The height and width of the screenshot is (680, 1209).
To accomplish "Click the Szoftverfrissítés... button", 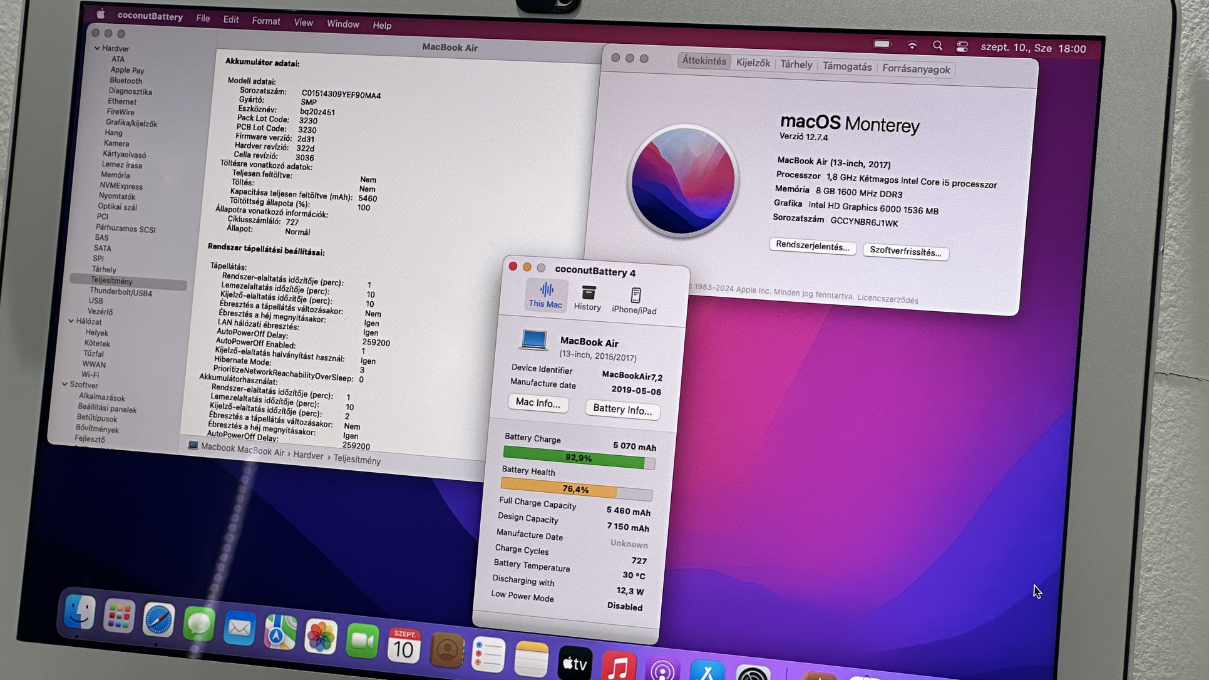I will pyautogui.click(x=905, y=252).
